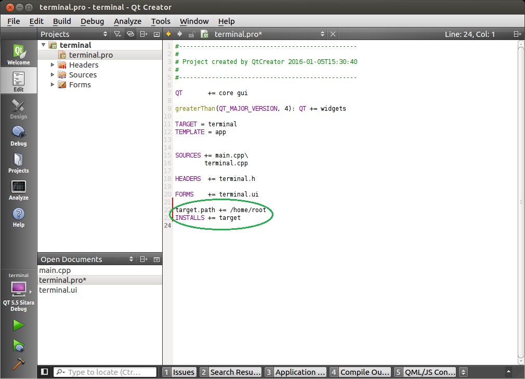The image size is (525, 379).
Task: Open the Tools menu
Action: 161,21
